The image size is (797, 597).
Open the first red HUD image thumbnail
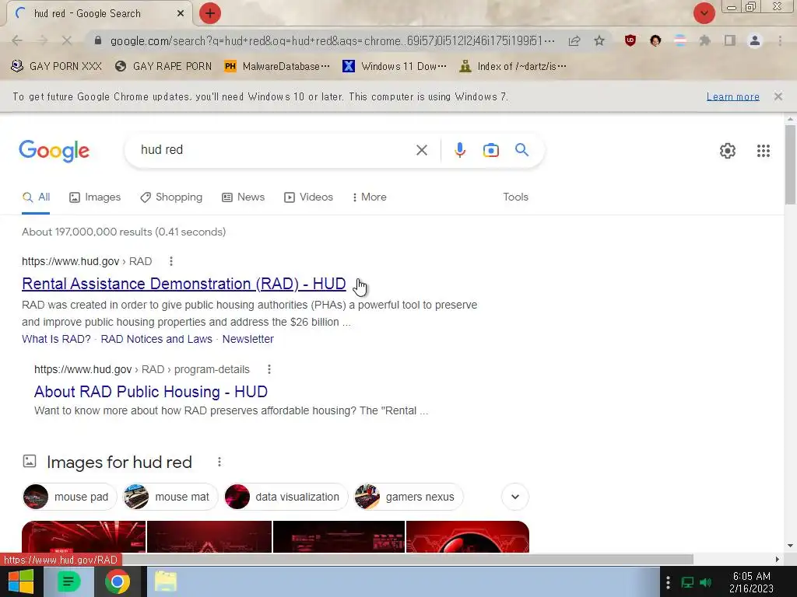83,536
